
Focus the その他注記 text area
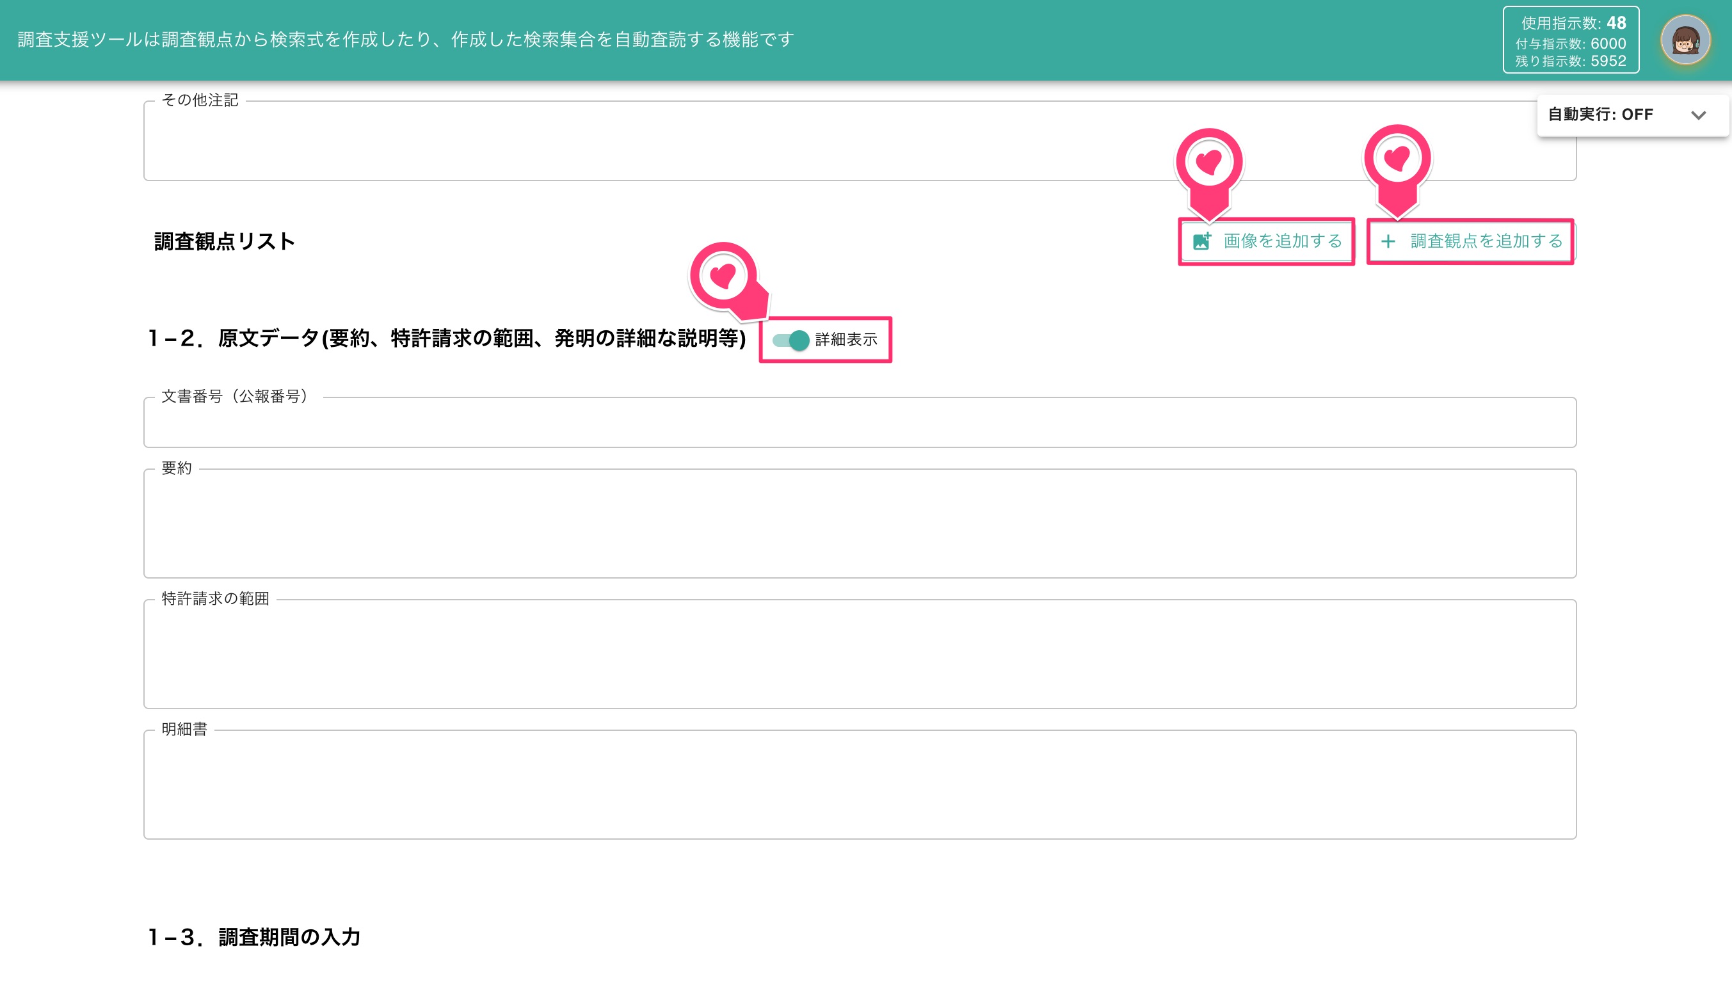[860, 140]
